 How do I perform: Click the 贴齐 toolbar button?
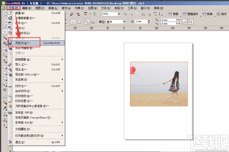pos(222,14)
